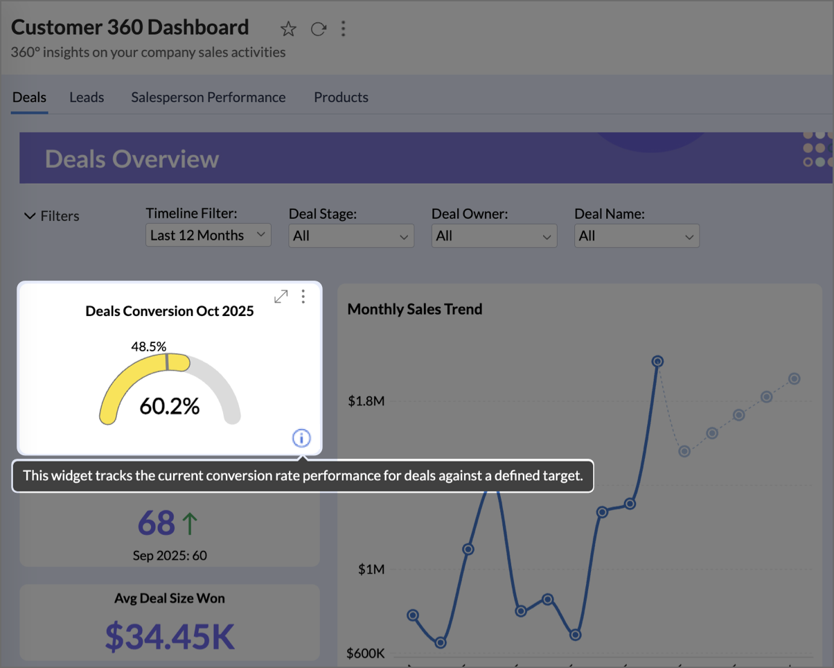Open Salesperson Performance tab
This screenshot has height=668, width=834.
point(208,98)
